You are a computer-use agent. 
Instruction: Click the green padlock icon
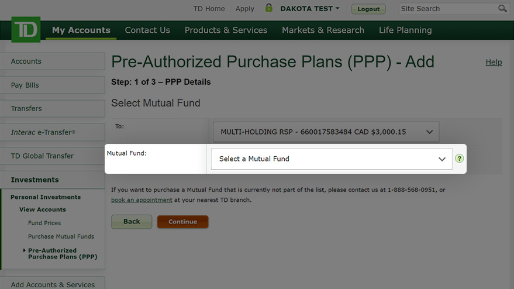[x=269, y=8]
